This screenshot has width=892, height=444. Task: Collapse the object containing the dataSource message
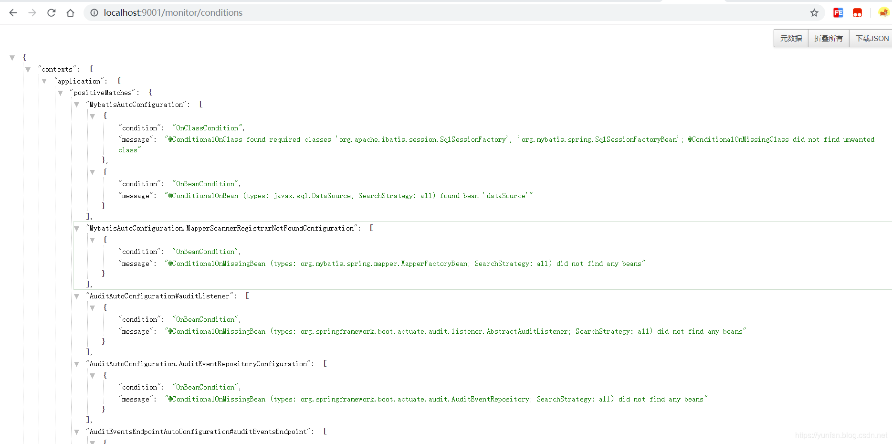[x=93, y=172]
